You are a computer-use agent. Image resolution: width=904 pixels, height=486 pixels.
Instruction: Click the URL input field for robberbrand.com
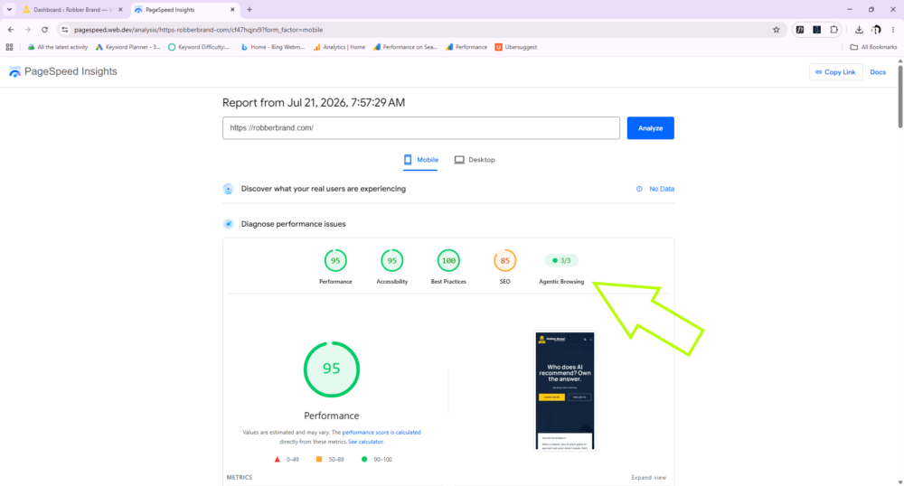click(421, 128)
